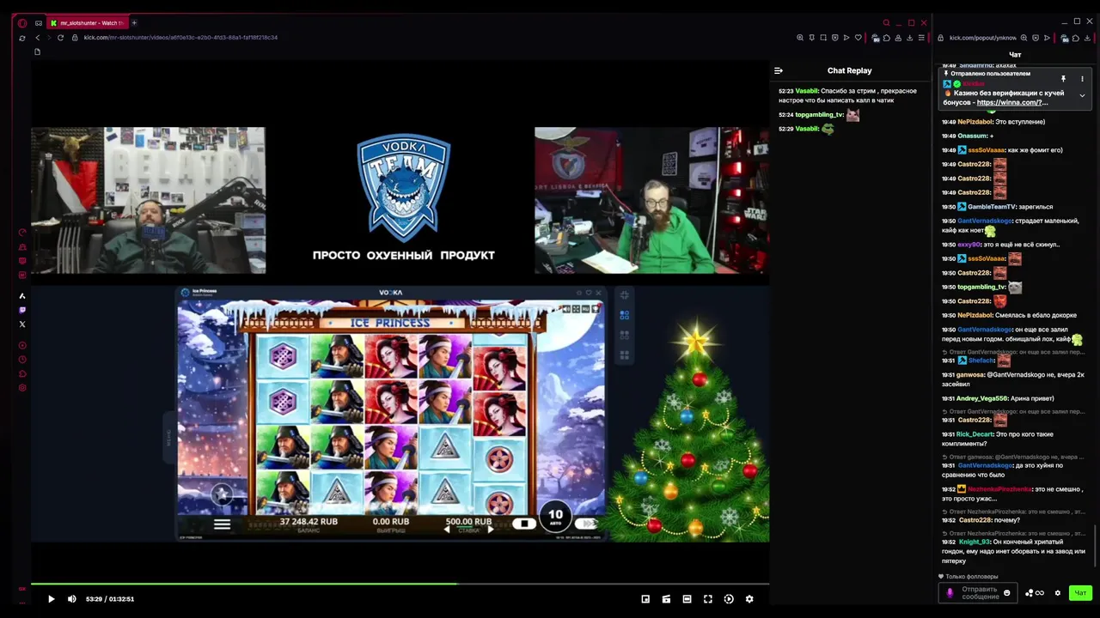Switch the video to fullscreen

coord(708,599)
